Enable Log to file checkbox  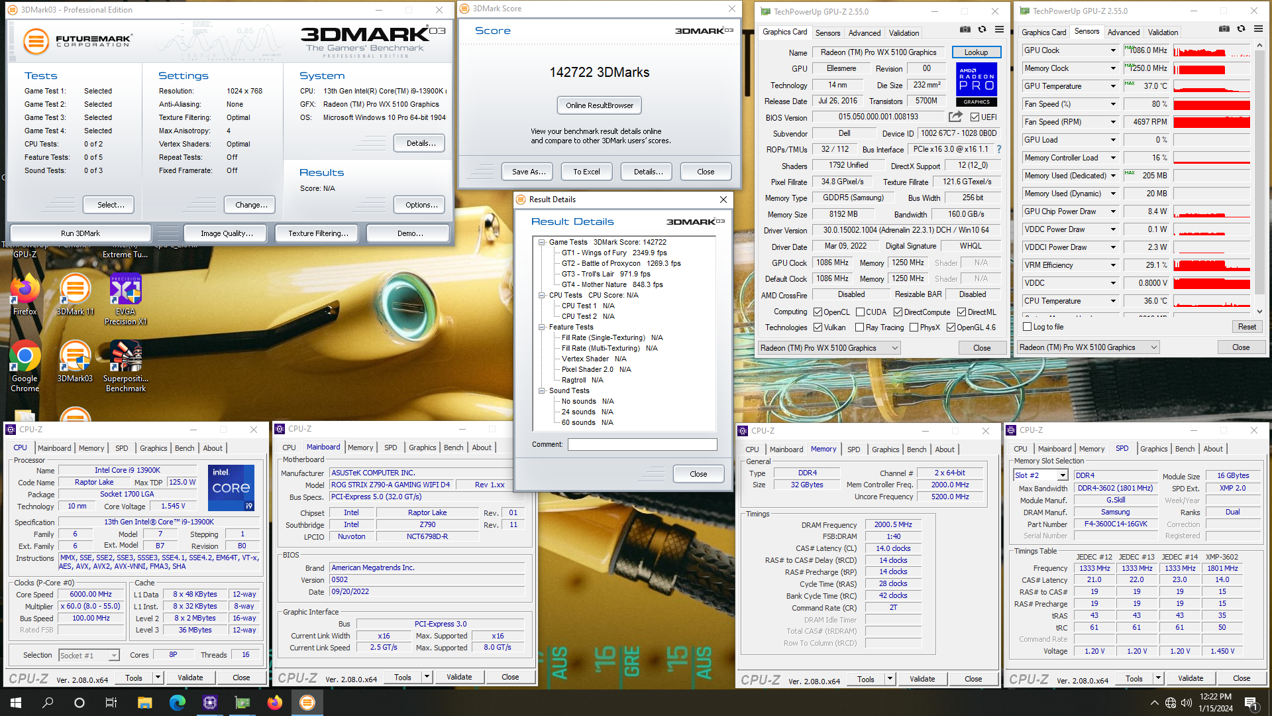(x=1027, y=327)
